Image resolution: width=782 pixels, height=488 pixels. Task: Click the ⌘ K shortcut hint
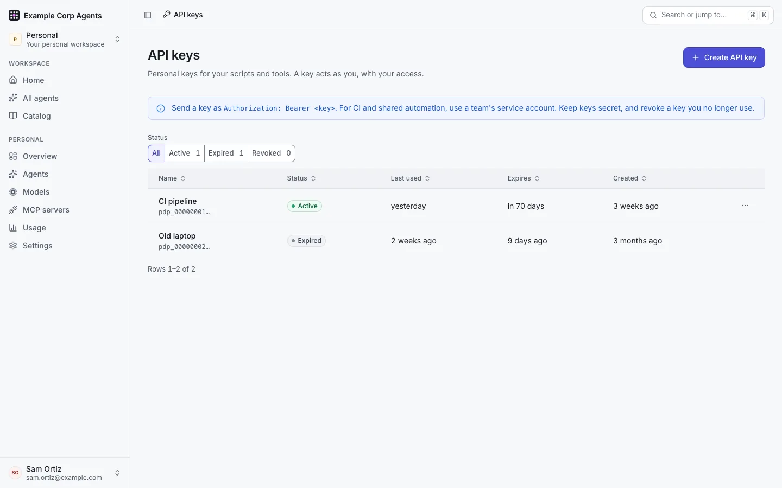coord(759,15)
